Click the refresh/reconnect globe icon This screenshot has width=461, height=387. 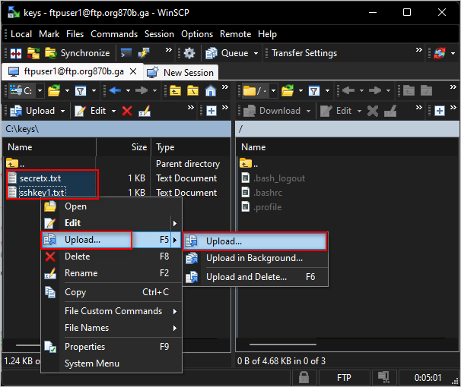coord(440,53)
